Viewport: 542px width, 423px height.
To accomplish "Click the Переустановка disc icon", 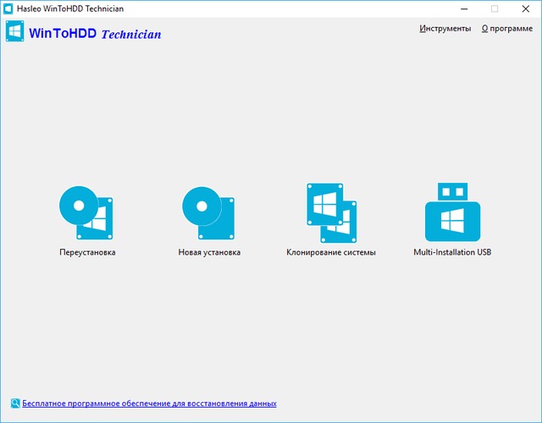I will pyautogui.click(x=87, y=212).
